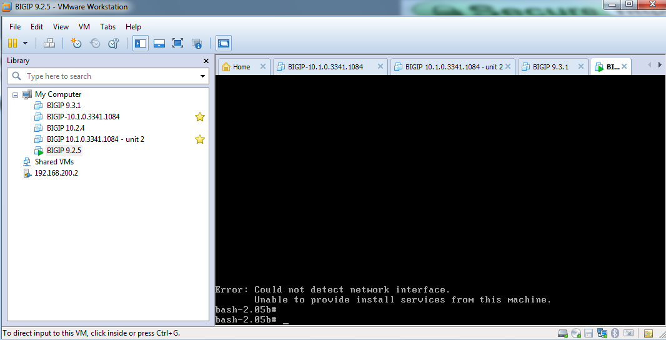Click the library search field

pos(108,76)
